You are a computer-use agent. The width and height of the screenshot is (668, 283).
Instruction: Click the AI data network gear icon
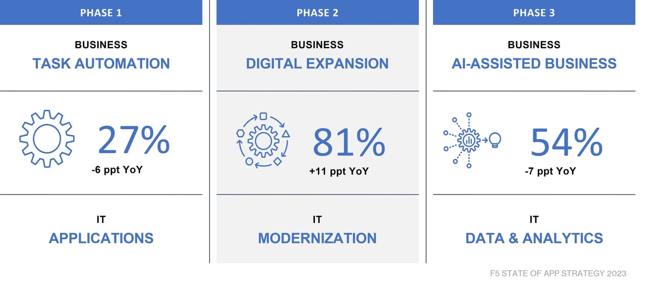point(468,140)
